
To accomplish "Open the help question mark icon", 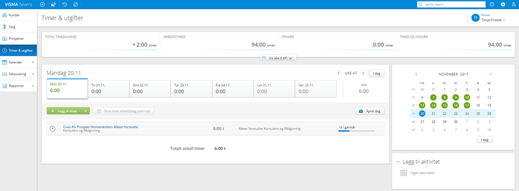I will click(492, 4).
